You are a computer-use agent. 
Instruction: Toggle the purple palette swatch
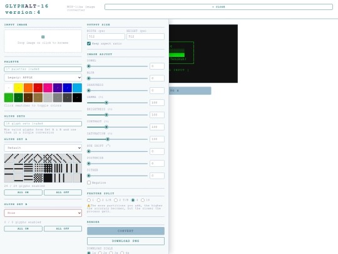[x=58, y=88]
